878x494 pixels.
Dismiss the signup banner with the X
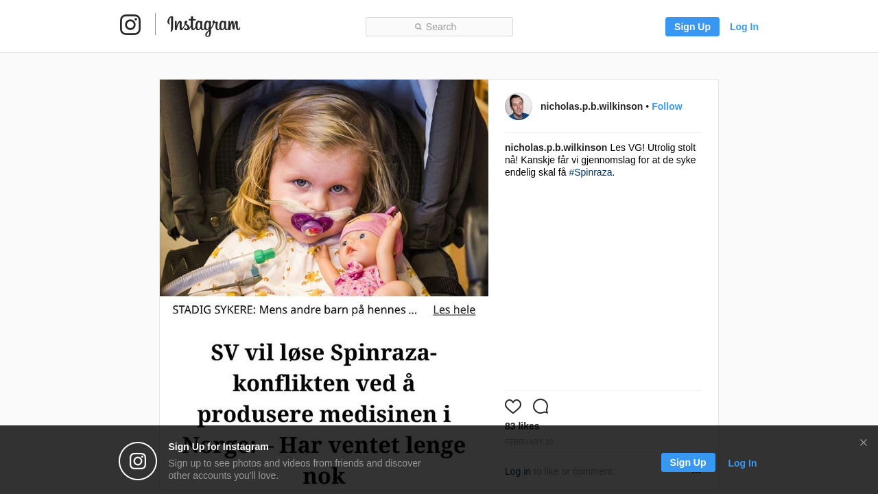[864, 443]
